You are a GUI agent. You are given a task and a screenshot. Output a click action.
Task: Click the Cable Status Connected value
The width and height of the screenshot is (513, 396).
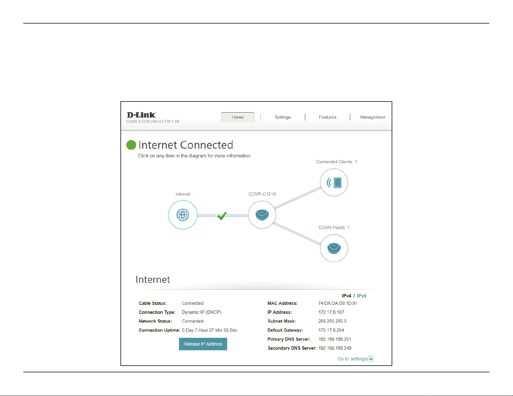tap(193, 303)
